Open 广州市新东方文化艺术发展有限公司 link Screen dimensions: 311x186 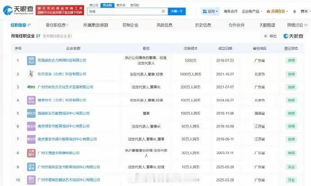click(x=65, y=87)
